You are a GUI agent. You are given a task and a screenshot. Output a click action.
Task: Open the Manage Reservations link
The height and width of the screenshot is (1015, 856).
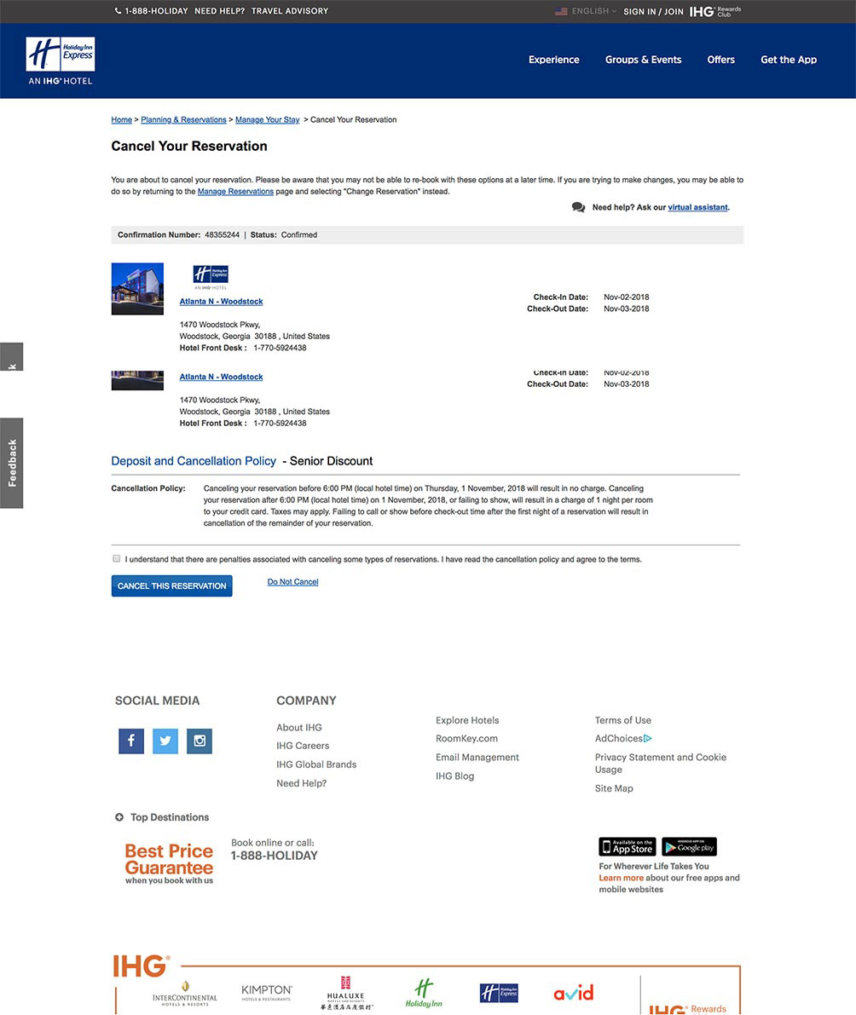point(235,192)
